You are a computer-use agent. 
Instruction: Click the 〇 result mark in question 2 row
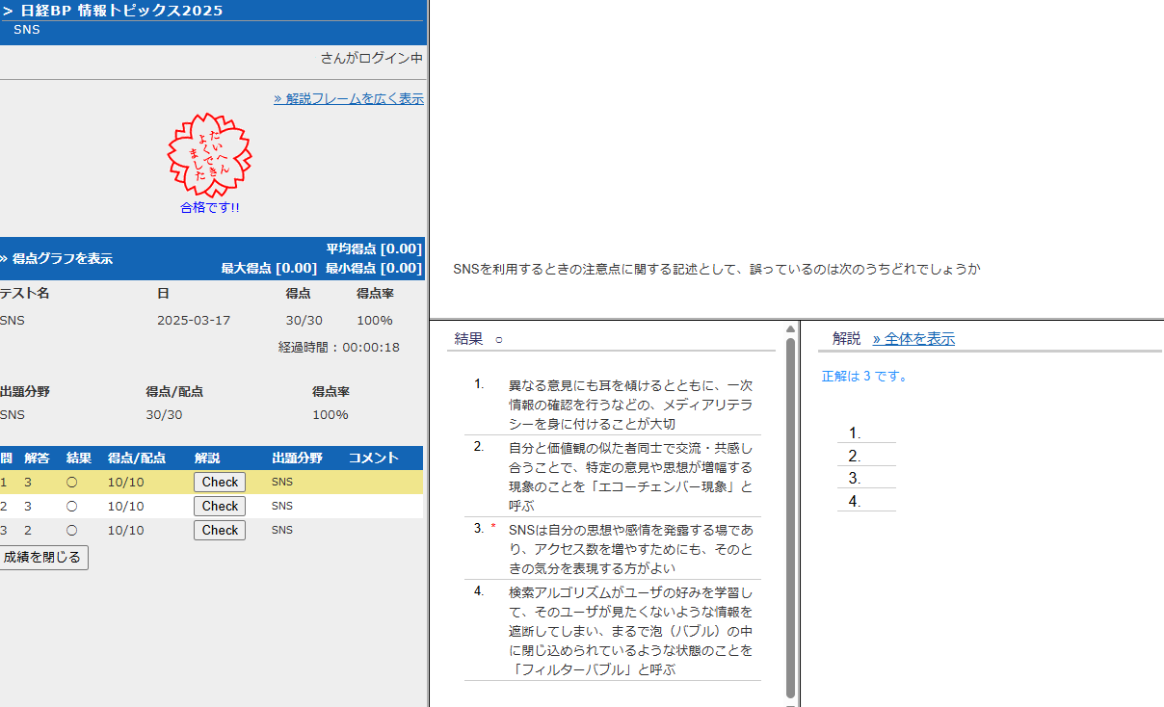point(71,506)
